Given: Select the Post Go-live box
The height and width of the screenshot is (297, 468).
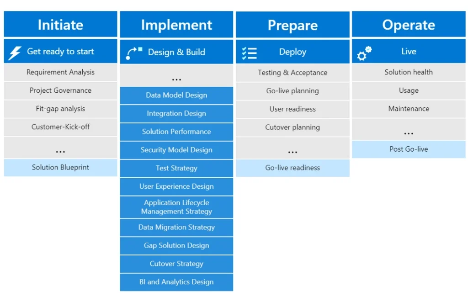Looking at the screenshot, I should tap(409, 149).
